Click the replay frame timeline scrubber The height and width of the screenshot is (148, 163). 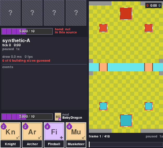pos(126,144)
